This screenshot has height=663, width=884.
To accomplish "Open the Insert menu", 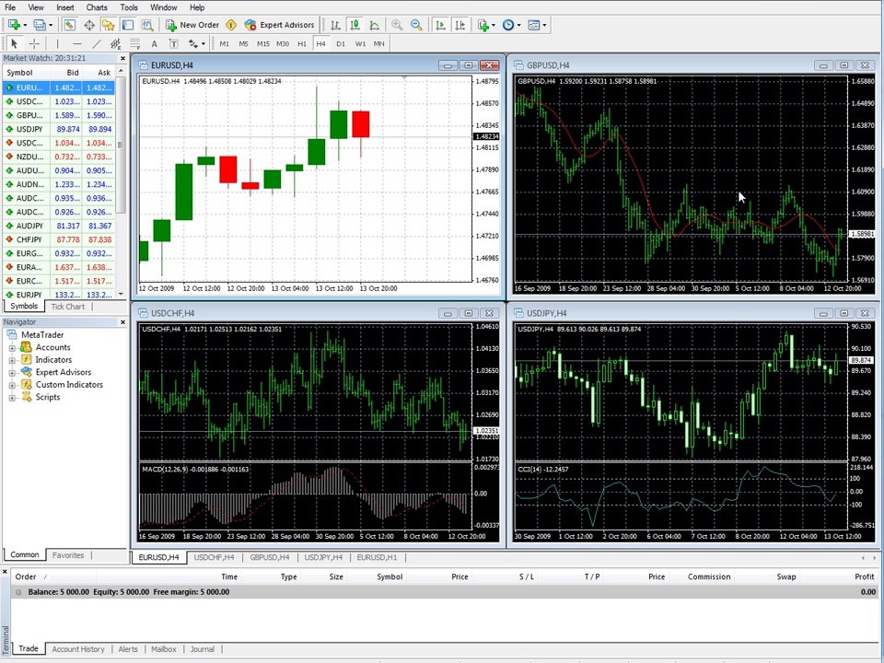I will pyautogui.click(x=64, y=7).
